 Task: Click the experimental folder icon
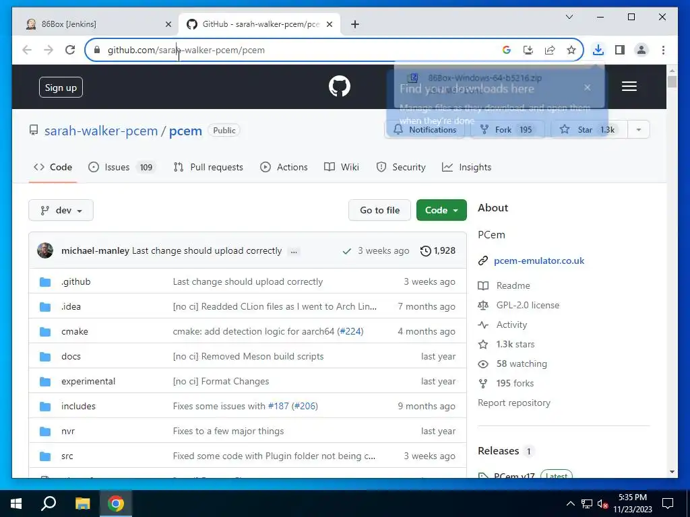pyautogui.click(x=45, y=382)
